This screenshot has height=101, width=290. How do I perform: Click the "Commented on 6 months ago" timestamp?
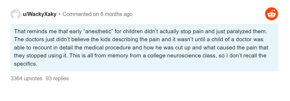click(98, 14)
